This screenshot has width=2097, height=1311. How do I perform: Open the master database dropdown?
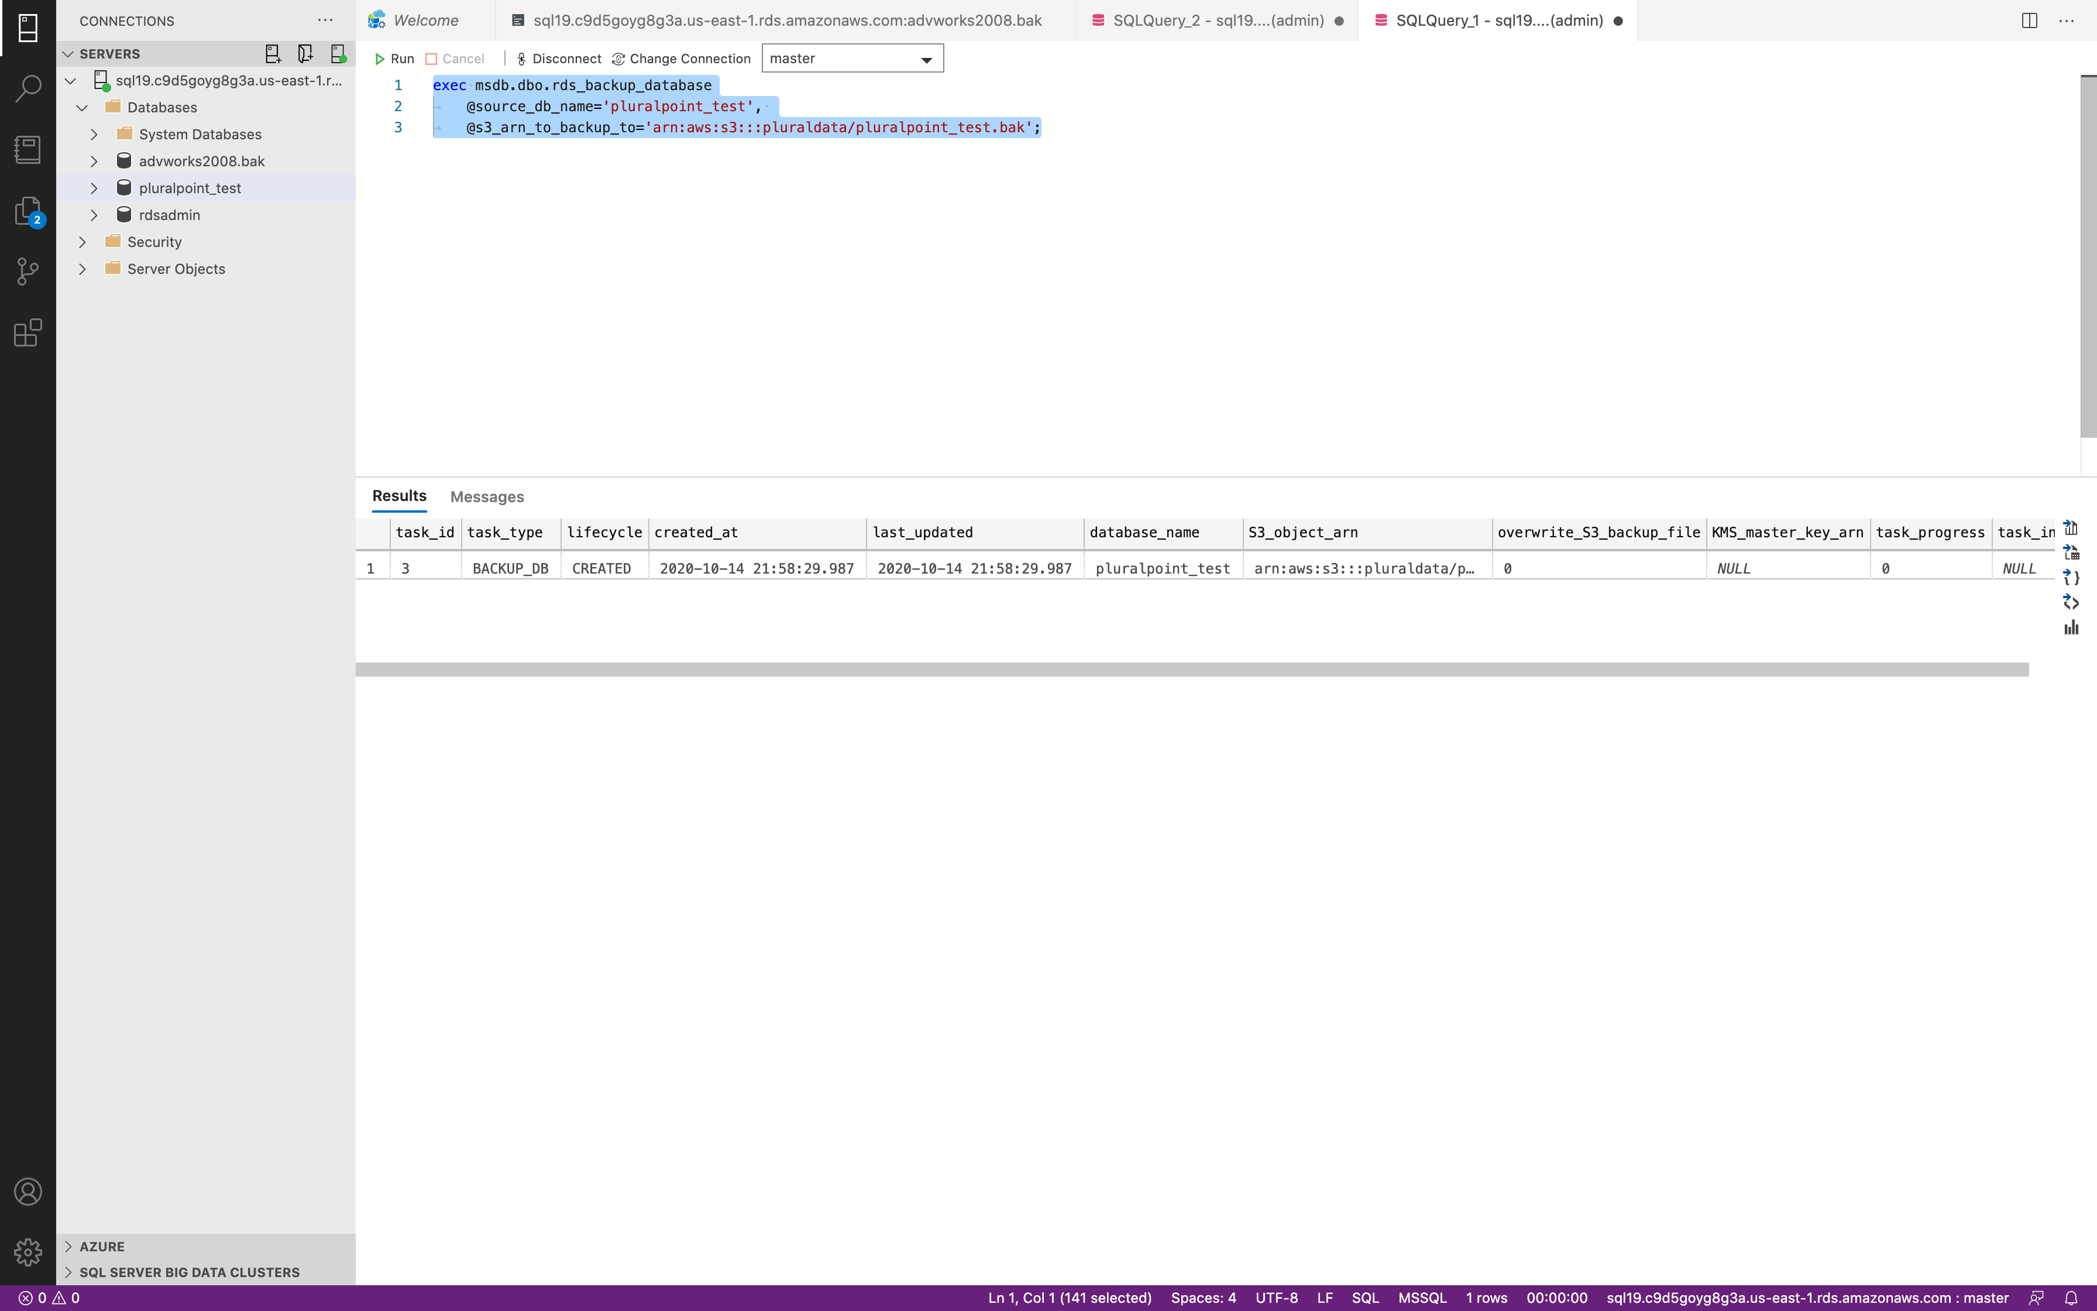tap(852, 59)
